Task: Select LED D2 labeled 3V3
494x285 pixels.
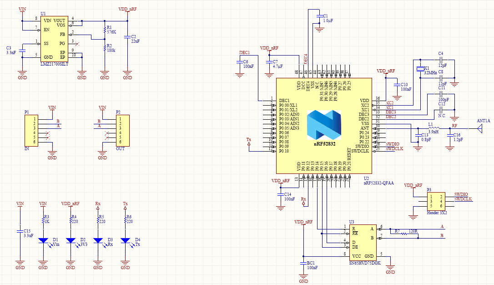Action: coord(71,240)
